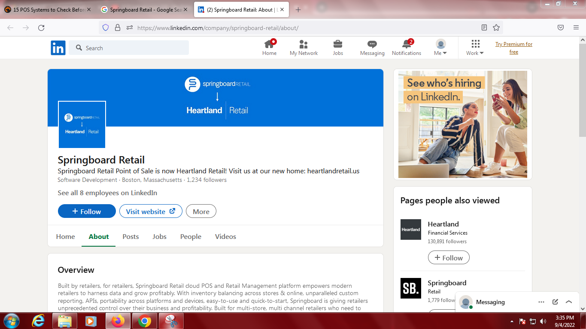Click the Springboard Retail profile logo
Viewport: 586px width, 329px height.
(82, 124)
